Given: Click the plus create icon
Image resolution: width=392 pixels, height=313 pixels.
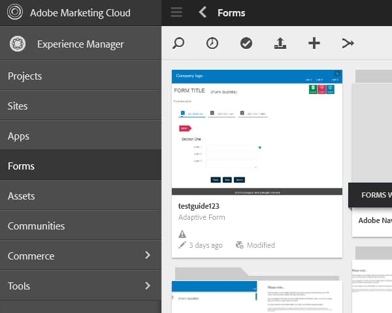Looking at the screenshot, I should (314, 43).
